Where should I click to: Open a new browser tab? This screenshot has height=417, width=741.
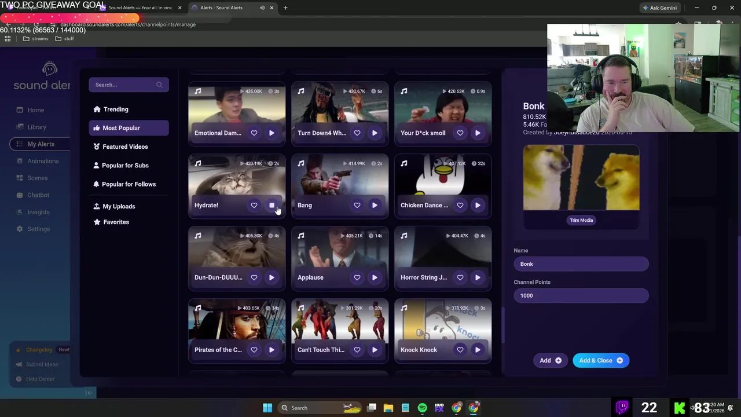pyautogui.click(x=285, y=8)
